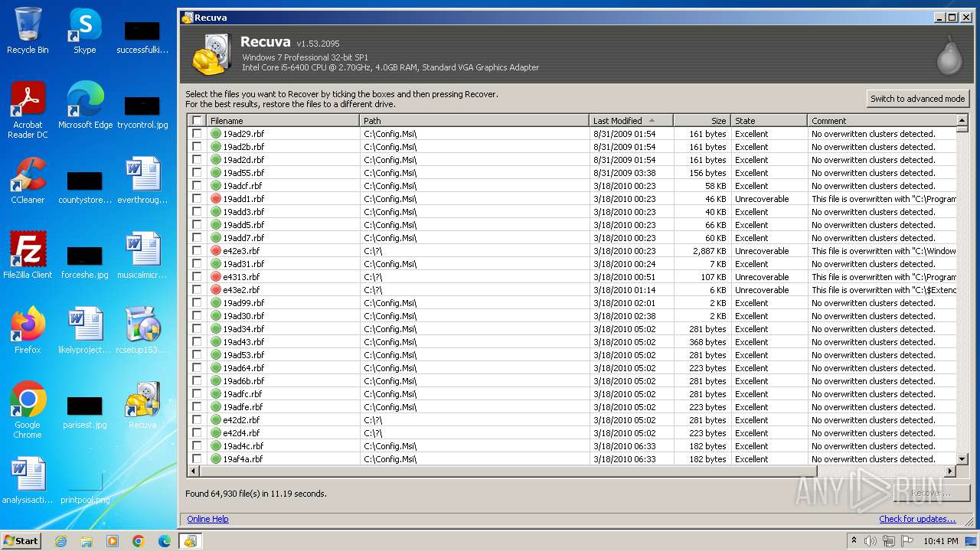This screenshot has height=551, width=980.
Task: Open the rcsetup153 installer icon
Action: click(x=142, y=331)
